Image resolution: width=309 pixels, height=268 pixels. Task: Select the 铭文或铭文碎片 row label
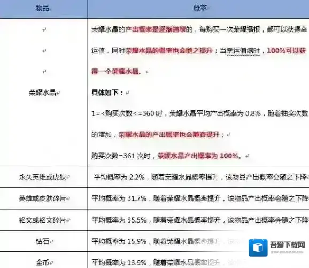coord(42,220)
